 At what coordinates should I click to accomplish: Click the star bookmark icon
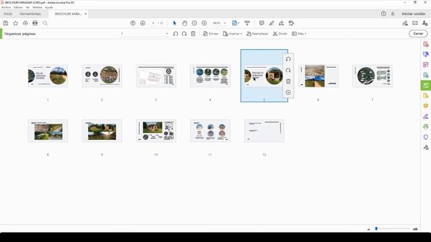pyautogui.click(x=15, y=24)
